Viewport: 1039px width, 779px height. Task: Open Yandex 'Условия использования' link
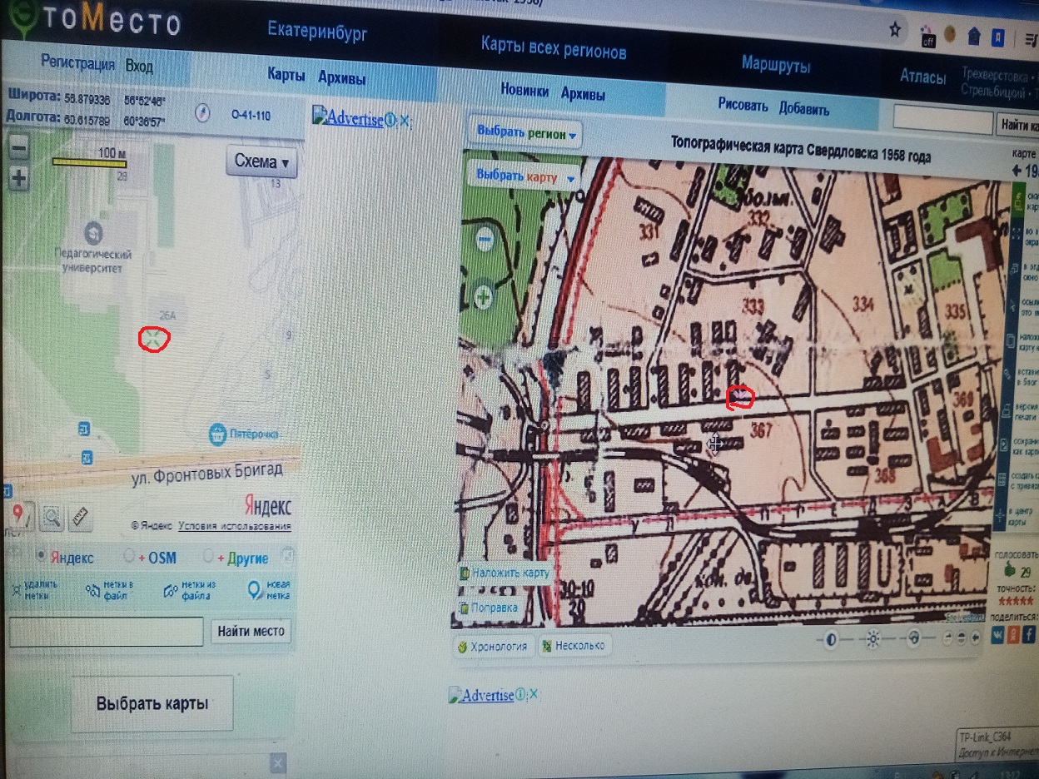coord(235,526)
